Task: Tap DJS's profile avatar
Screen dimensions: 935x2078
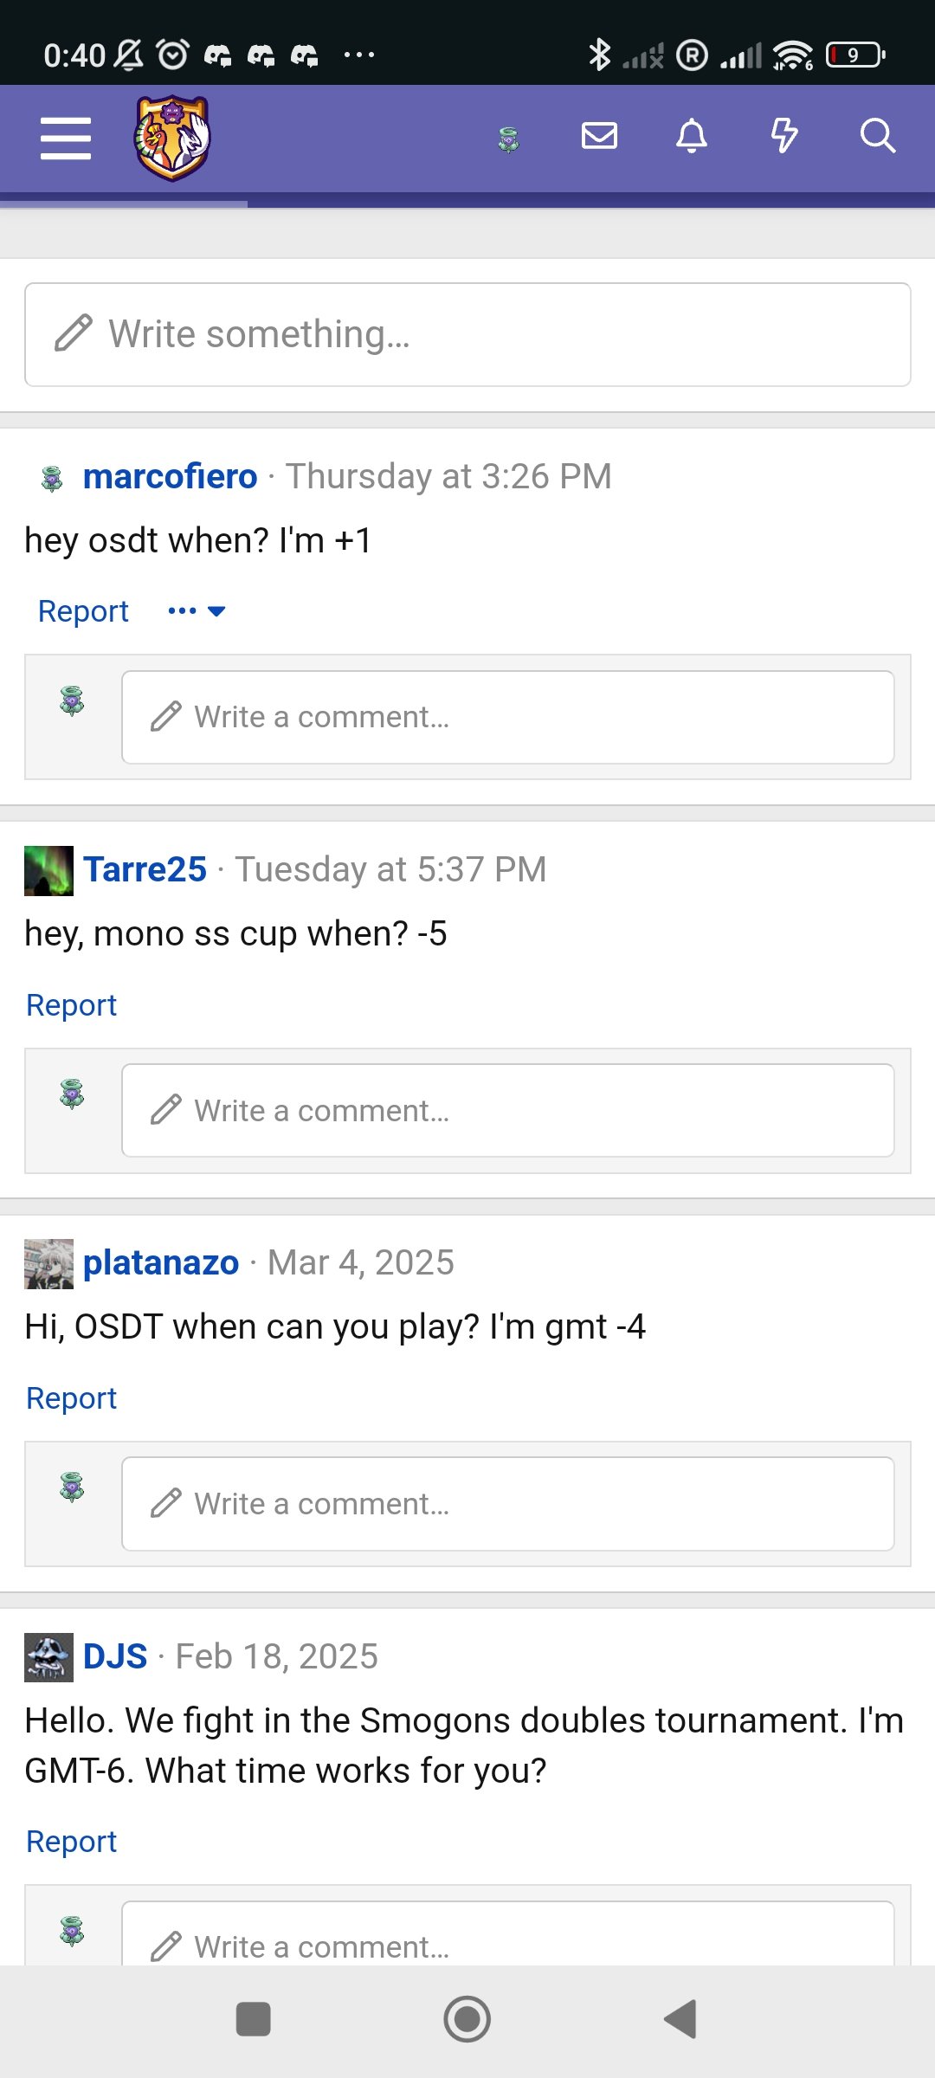Action: (48, 1657)
